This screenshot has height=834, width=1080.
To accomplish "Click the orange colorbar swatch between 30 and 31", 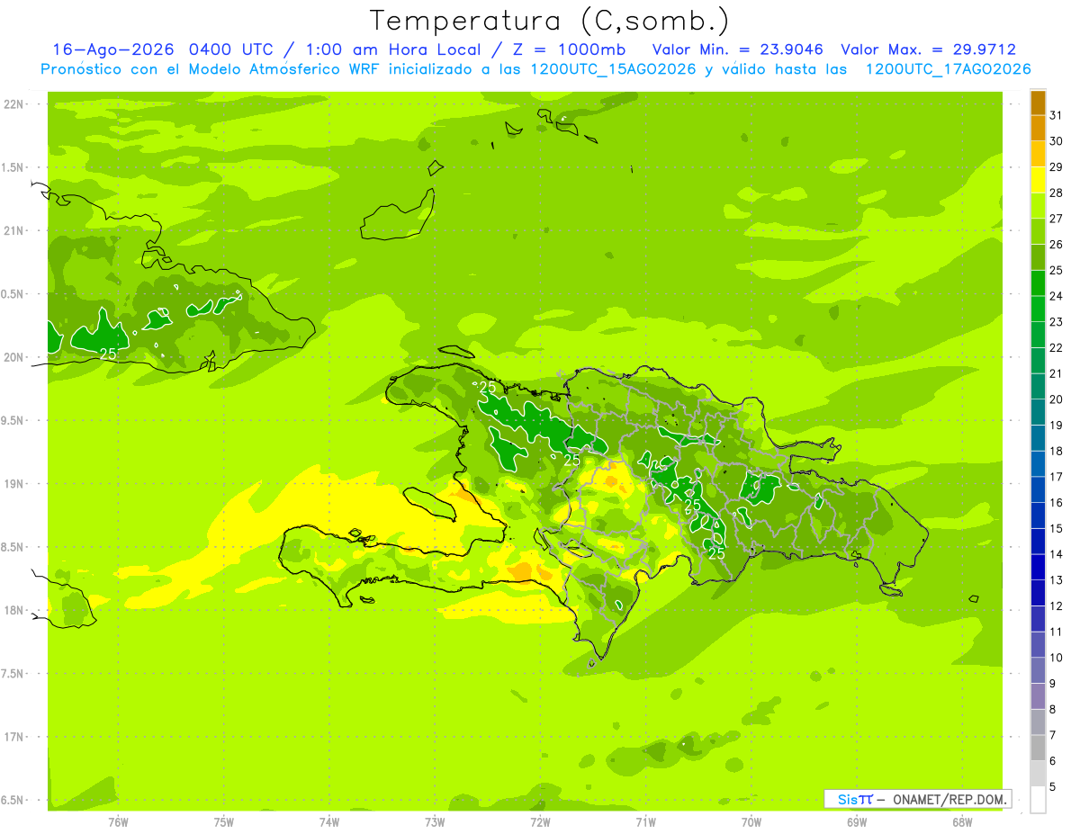I will (x=1038, y=129).
